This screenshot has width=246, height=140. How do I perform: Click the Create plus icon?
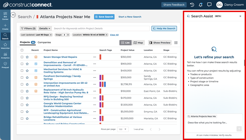tap(5, 25)
